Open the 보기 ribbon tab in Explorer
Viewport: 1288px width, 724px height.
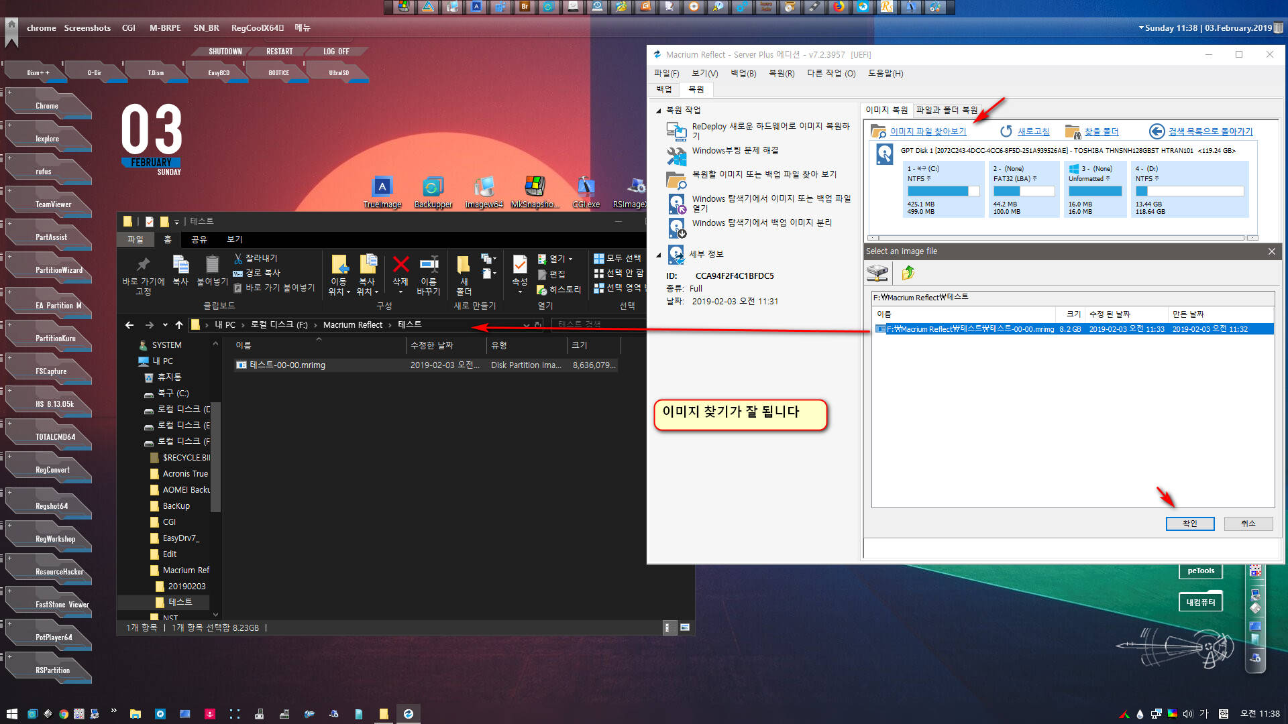234,239
